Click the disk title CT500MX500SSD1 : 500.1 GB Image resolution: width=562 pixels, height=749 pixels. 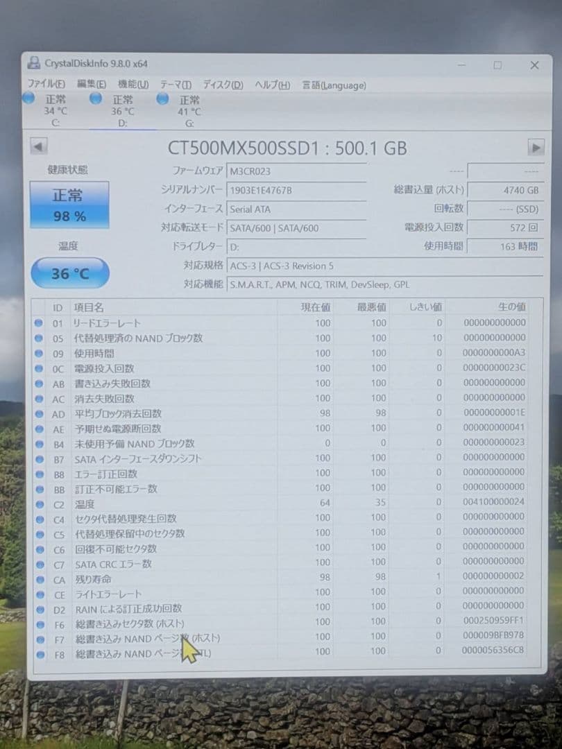pos(287,148)
